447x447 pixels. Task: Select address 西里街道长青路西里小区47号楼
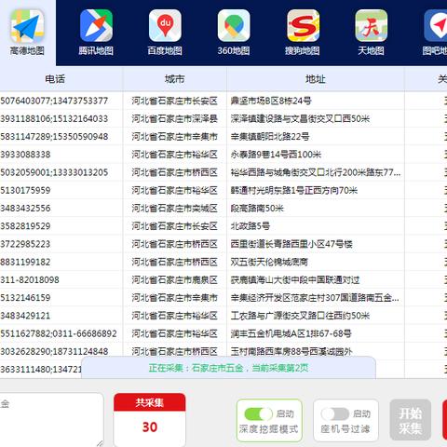coord(291,244)
